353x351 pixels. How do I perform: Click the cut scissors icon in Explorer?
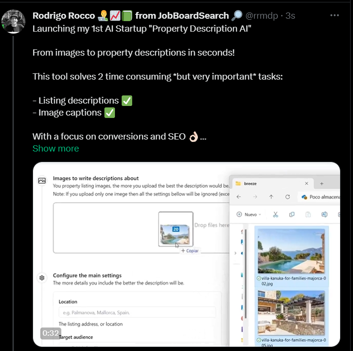(x=275, y=214)
